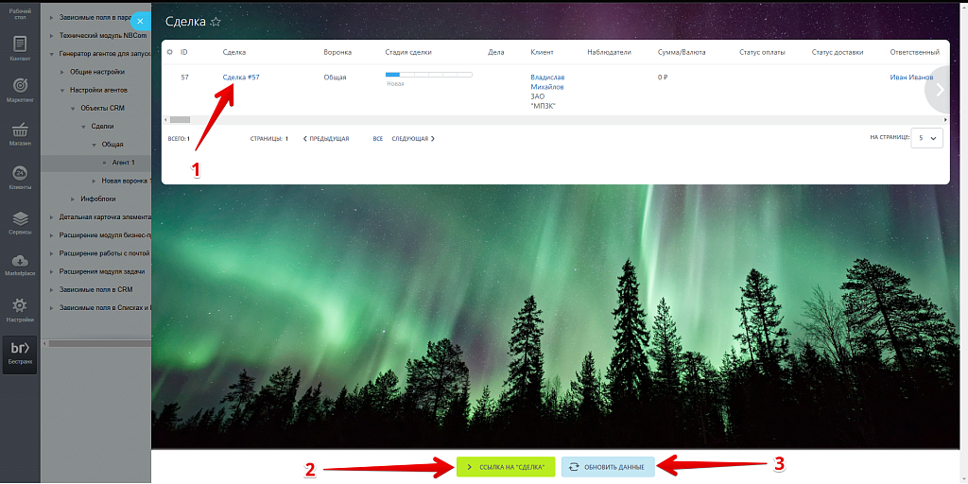Expand Новая воронка tree node
The width and height of the screenshot is (968, 484).
coord(94,181)
